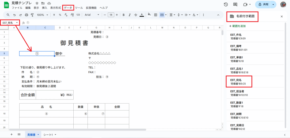Open the comments icon

(x=235, y=5)
